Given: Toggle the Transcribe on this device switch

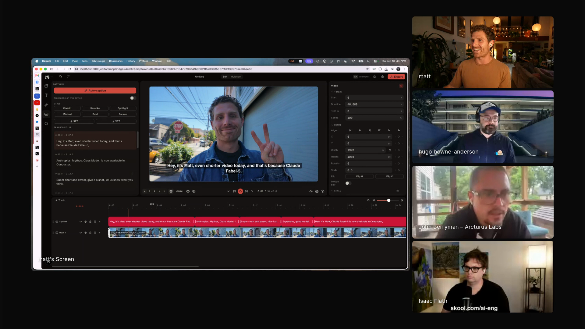Looking at the screenshot, I should tap(133, 98).
